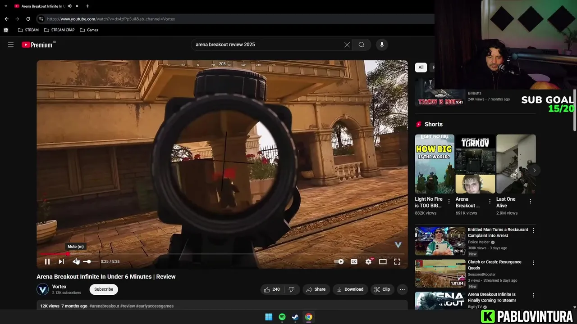Show next Shorts with the arrow
577x324 pixels.
[x=534, y=170]
